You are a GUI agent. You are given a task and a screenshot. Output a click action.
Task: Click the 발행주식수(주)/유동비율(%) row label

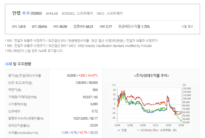click(26, 119)
